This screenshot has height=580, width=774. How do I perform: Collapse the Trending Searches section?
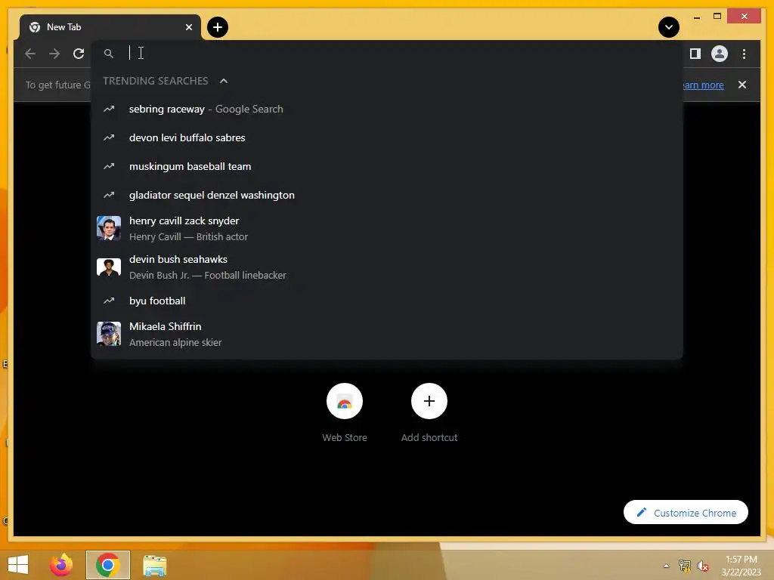pos(224,81)
